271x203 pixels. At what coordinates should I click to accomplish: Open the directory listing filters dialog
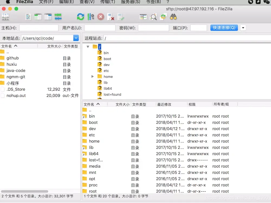click(x=143, y=17)
